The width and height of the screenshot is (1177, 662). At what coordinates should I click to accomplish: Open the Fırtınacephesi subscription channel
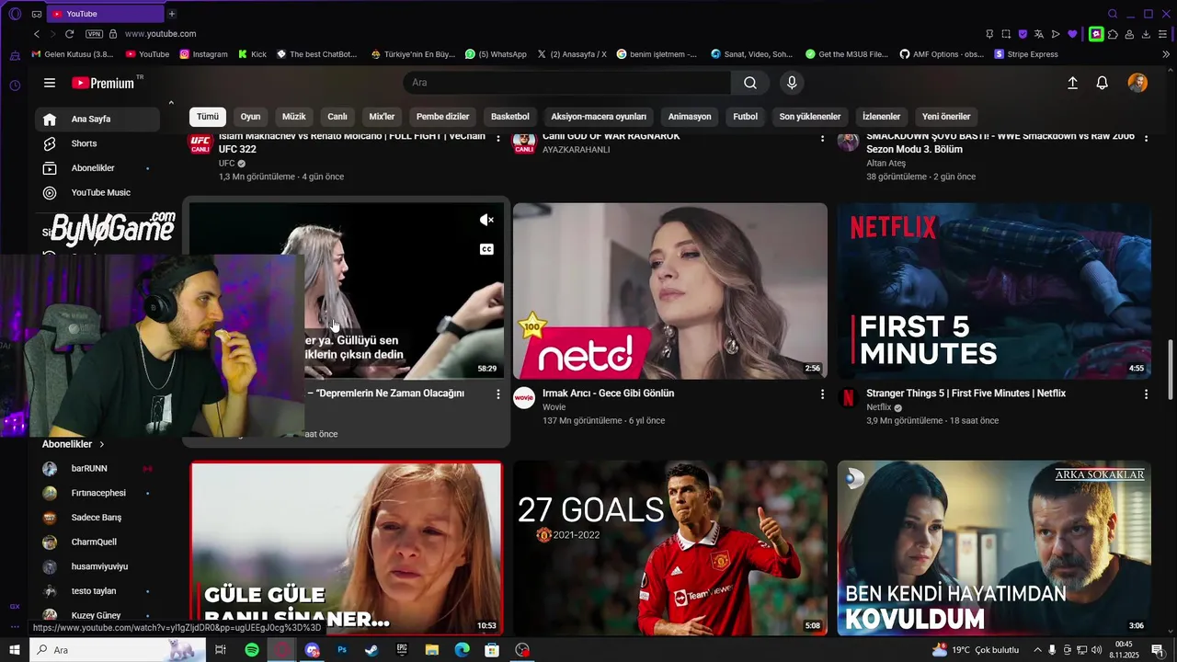[97, 493]
